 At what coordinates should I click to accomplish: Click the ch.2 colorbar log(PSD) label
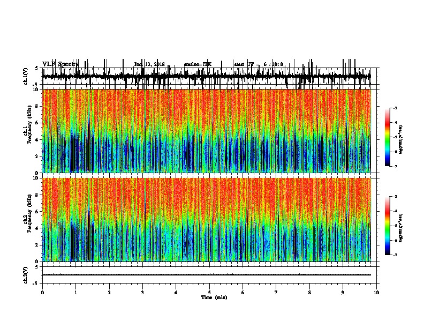coord(401,228)
